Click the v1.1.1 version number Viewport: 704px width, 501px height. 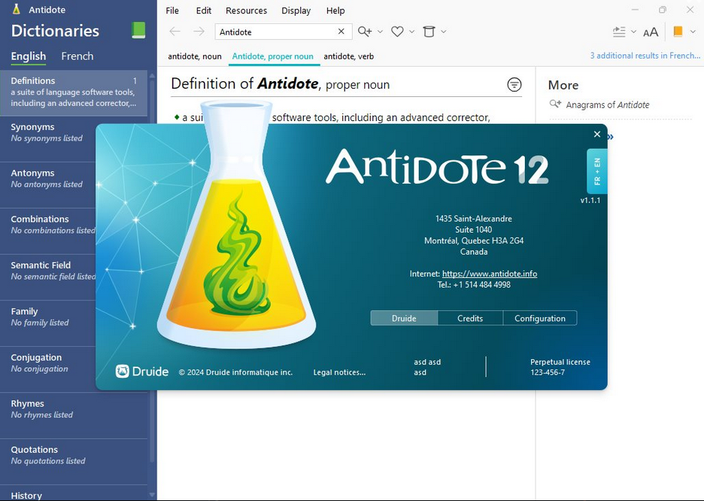point(590,201)
